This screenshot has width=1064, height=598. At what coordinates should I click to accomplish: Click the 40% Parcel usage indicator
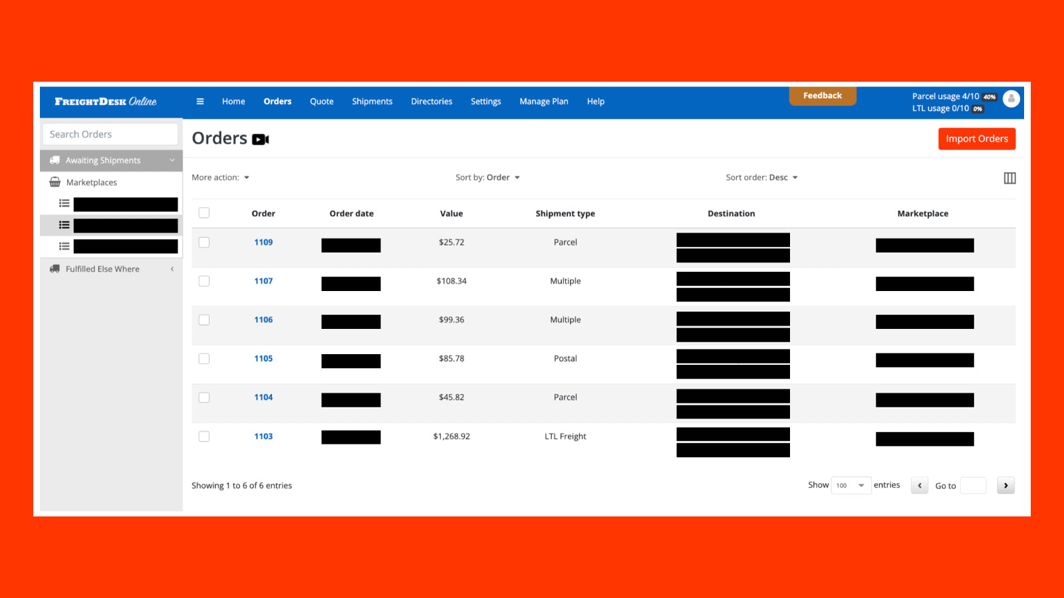coord(989,96)
